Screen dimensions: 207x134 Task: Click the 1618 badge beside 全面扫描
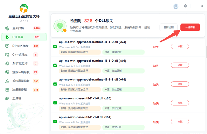37,28
